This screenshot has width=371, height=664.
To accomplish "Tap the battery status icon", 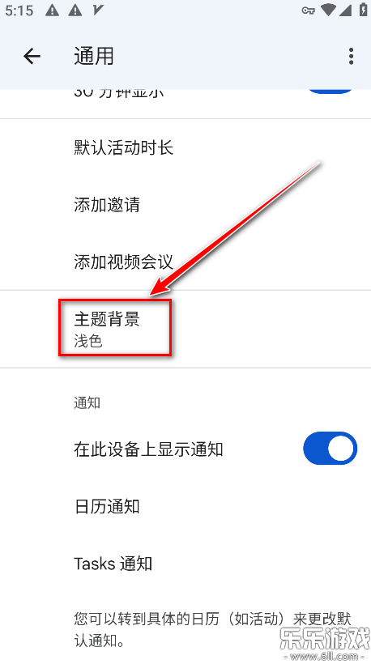I will (364, 10).
